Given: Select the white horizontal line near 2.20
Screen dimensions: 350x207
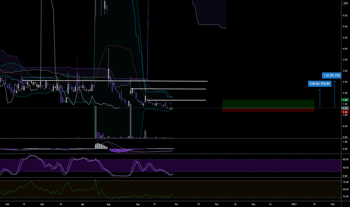Looking at the screenshot, I should 168,89.
